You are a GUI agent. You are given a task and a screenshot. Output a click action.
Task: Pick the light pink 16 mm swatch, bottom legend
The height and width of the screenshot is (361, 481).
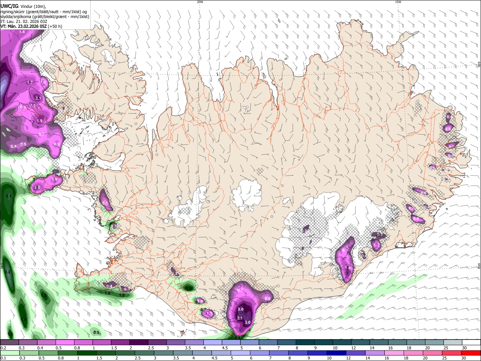click(x=394, y=353)
